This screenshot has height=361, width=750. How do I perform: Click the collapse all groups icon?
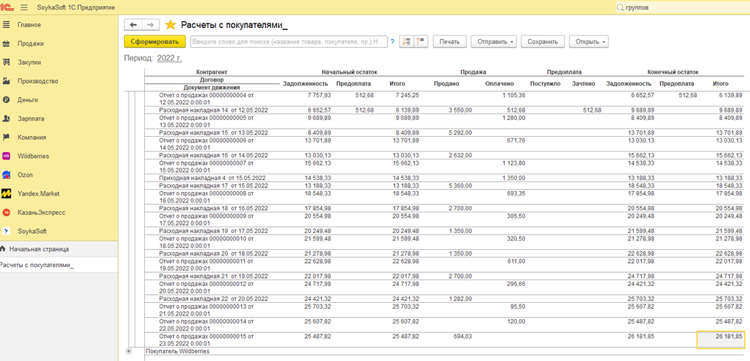421,42
